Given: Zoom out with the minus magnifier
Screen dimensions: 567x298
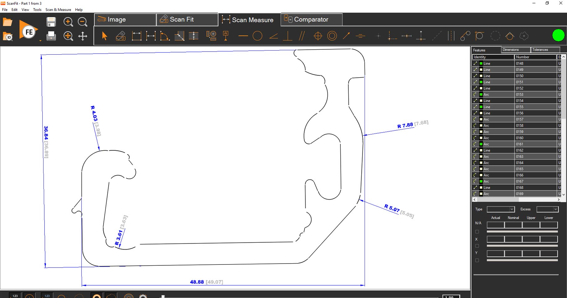Looking at the screenshot, I should [x=82, y=22].
